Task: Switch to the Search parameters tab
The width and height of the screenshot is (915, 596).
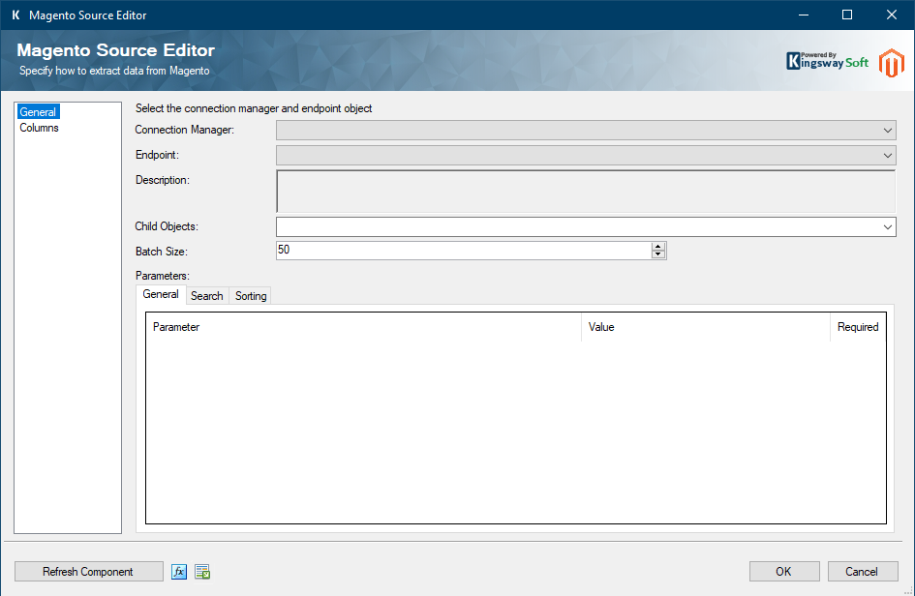Action: [x=206, y=296]
